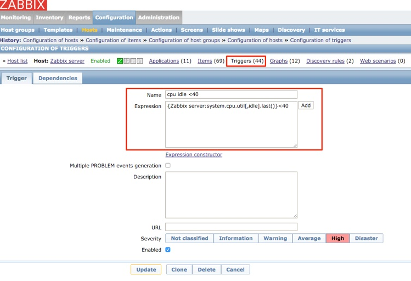Viewport: 411px width, 281px height.
Task: Go to Templates submenu
Action: click(58, 30)
